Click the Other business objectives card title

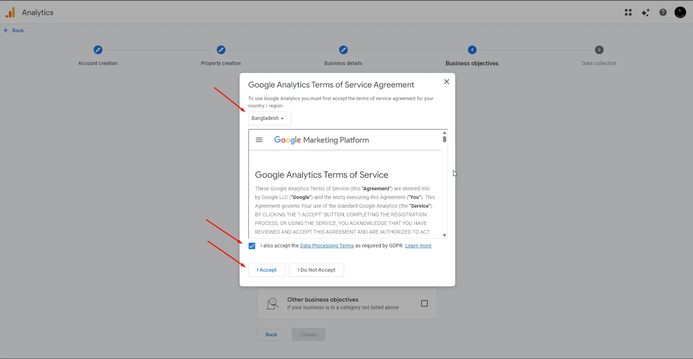tap(323, 300)
